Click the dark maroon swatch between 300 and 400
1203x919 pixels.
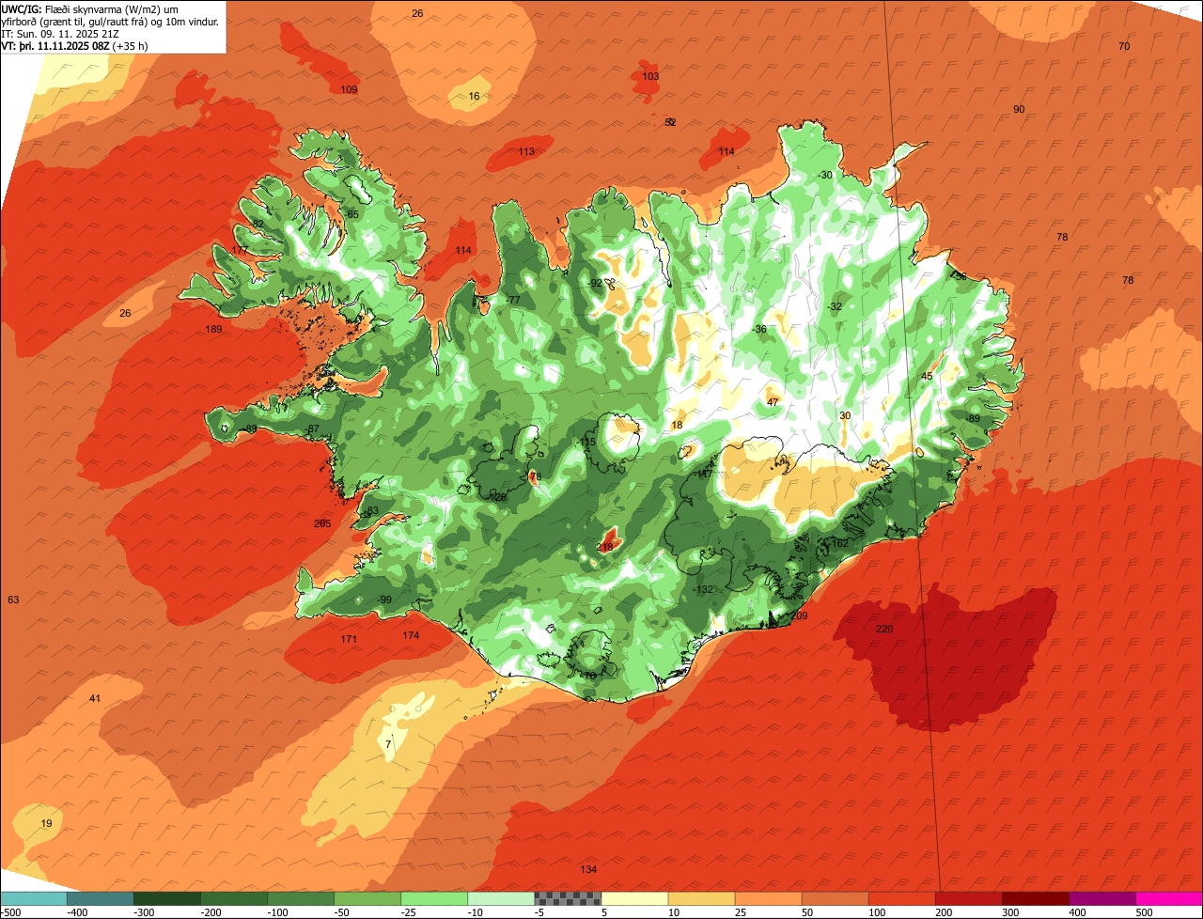pos(1034,898)
